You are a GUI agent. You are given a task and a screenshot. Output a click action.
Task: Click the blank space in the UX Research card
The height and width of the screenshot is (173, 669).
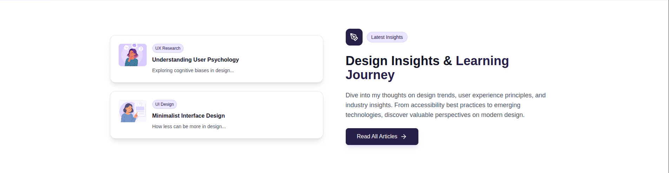pyautogui.click(x=281, y=59)
